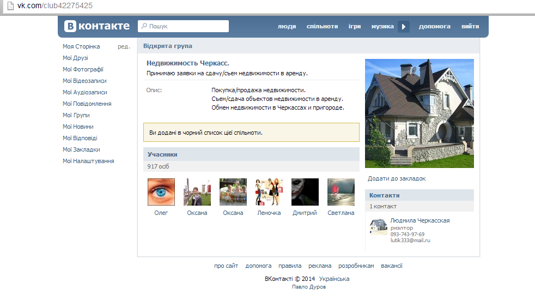Image resolution: width=535 pixels, height=300 pixels.
Task: Go to Моя Сторінка
Action: [x=81, y=46]
